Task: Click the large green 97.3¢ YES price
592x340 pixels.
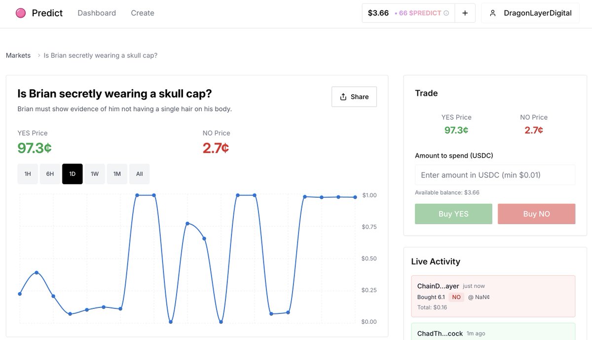Action: 35,148
